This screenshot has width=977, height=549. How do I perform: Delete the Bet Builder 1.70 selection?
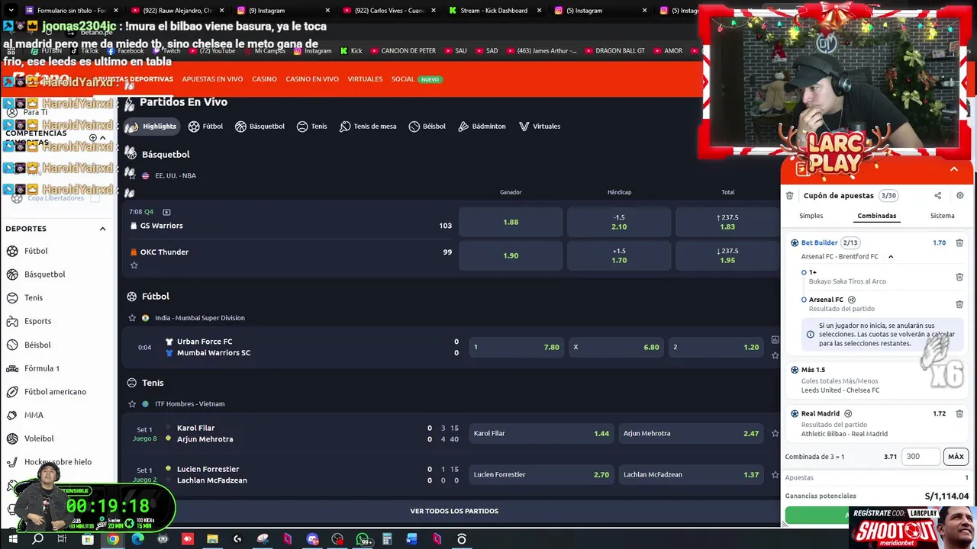pos(959,243)
